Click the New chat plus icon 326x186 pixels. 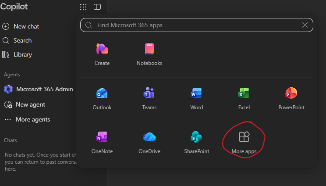pos(6,26)
